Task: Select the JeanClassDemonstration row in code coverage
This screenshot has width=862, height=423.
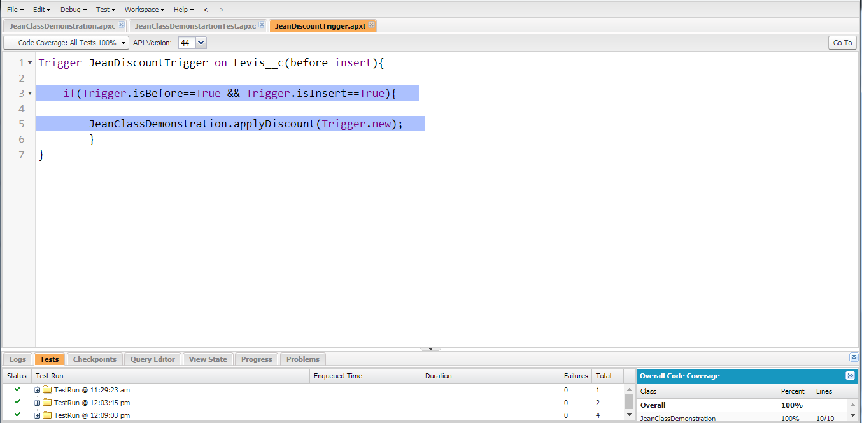Action: [x=677, y=419]
